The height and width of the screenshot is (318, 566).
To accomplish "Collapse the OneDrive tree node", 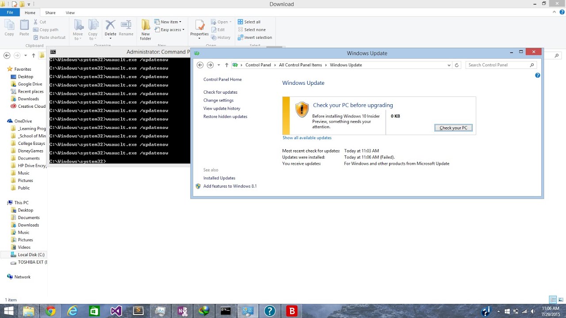I will click(4, 121).
